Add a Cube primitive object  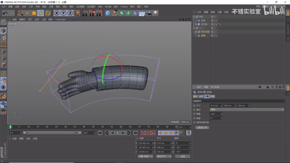click(x=108, y=13)
